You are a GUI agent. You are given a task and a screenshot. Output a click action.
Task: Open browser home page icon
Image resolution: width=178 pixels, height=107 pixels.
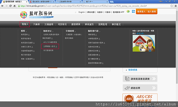(x=15, y=6)
